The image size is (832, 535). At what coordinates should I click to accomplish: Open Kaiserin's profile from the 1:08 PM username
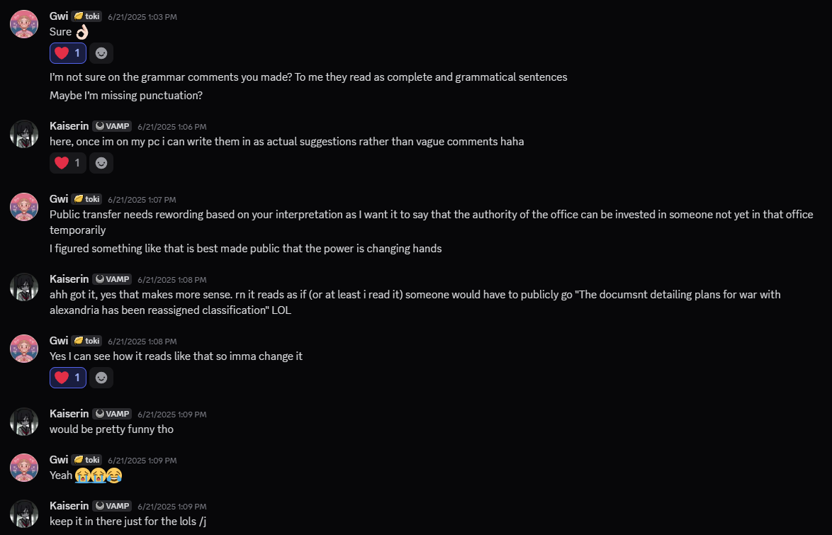69,279
